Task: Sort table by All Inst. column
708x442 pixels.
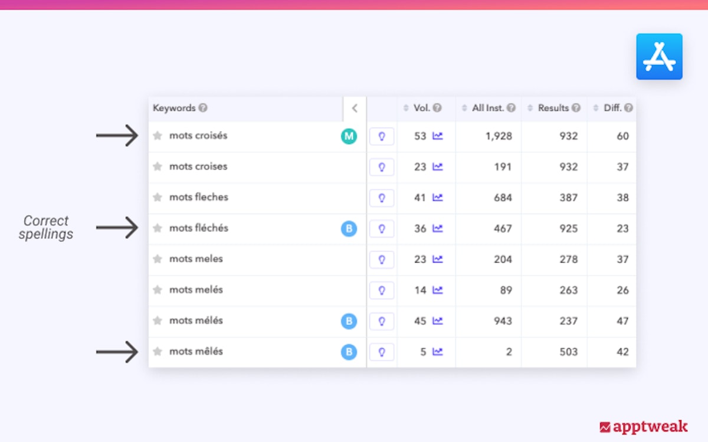Action: [x=488, y=108]
